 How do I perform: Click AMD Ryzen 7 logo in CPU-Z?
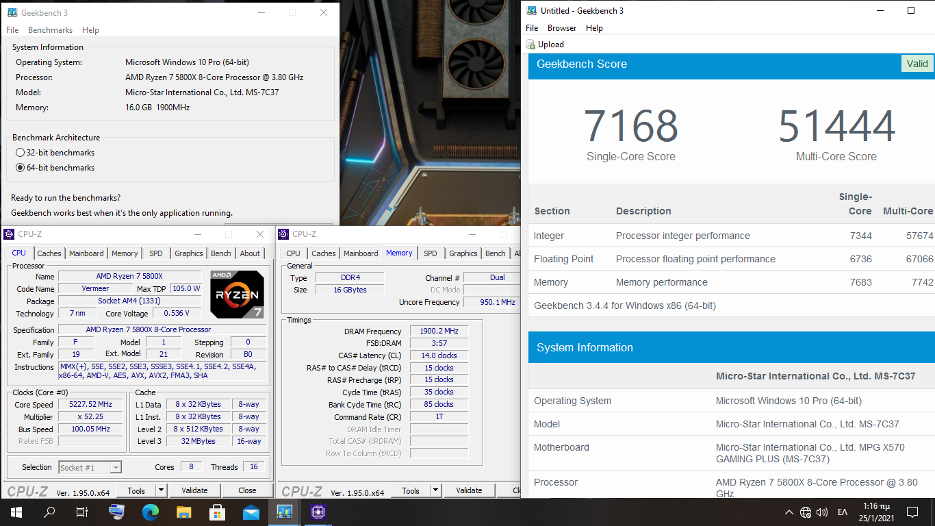(237, 295)
